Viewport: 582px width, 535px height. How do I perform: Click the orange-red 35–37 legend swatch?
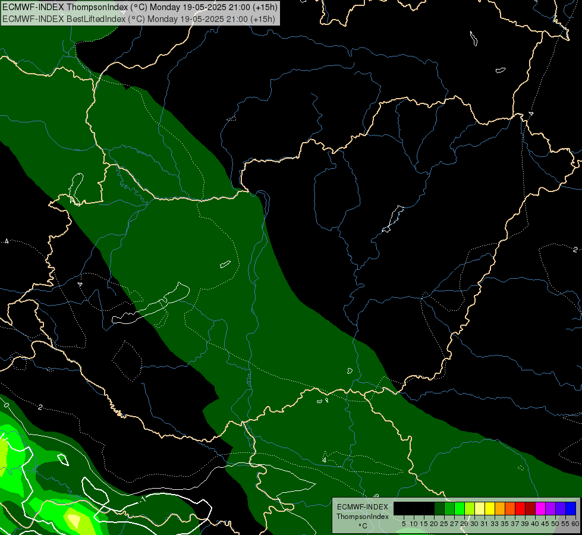click(510, 508)
